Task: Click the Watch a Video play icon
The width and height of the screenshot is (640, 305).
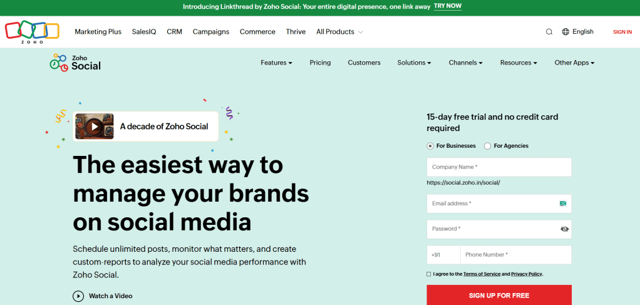Action: (x=78, y=296)
